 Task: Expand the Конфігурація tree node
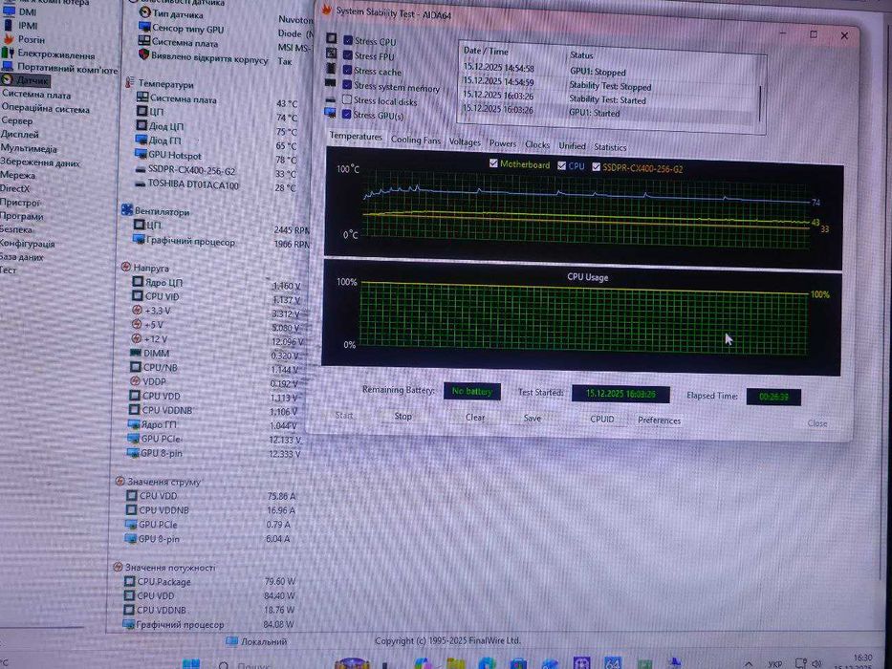pyautogui.click(x=28, y=243)
